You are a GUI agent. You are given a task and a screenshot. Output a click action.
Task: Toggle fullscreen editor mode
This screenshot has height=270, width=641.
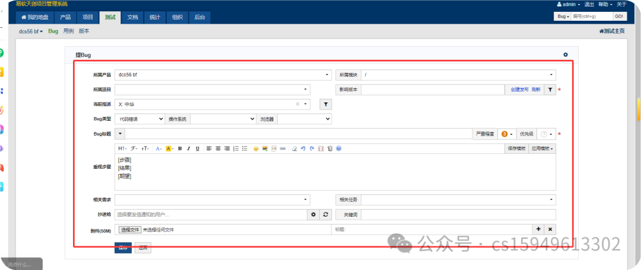point(321,149)
